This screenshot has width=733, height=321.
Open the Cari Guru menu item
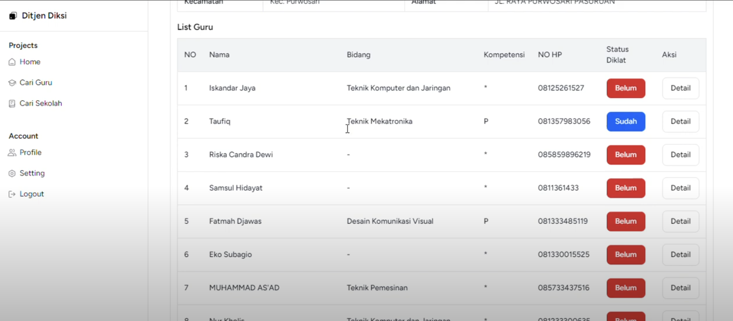[x=36, y=83]
